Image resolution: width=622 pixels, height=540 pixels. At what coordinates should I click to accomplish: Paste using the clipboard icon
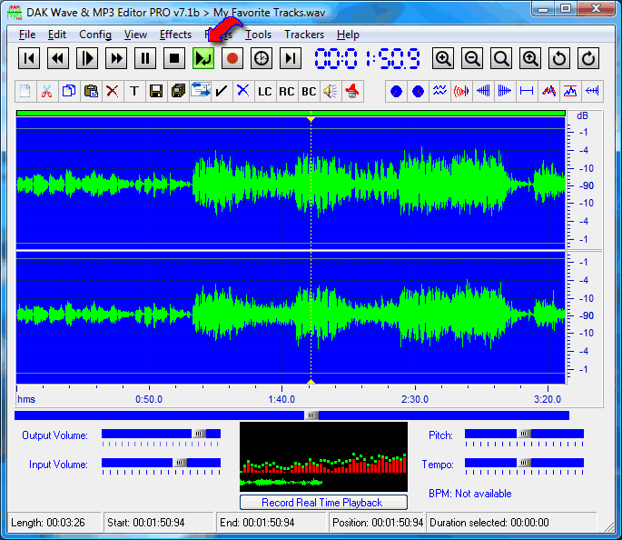(91, 91)
